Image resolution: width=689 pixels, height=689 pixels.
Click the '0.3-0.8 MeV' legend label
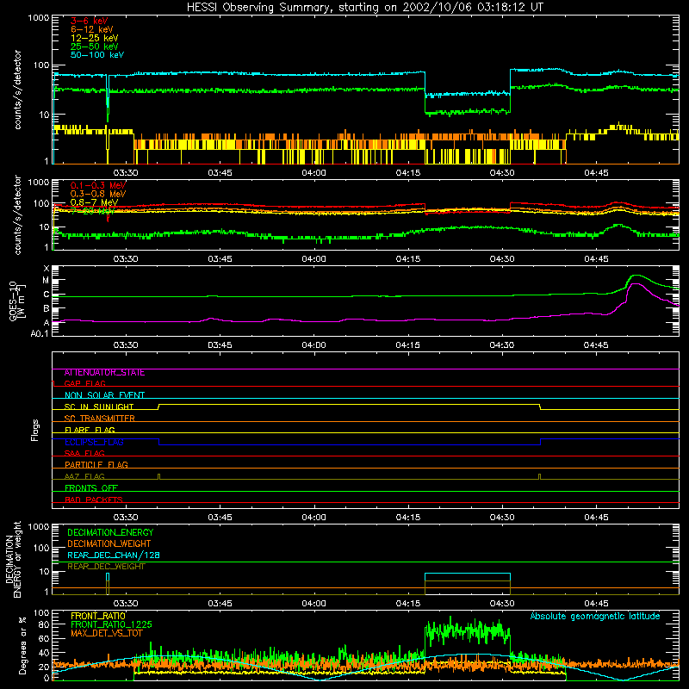coord(98,194)
